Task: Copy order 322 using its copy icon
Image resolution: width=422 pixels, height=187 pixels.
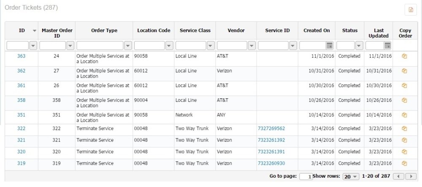Action: (404, 129)
